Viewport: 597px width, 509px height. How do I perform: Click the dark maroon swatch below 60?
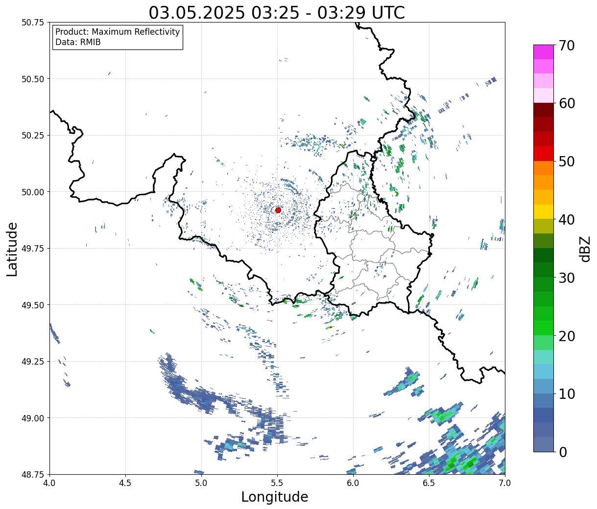click(544, 110)
